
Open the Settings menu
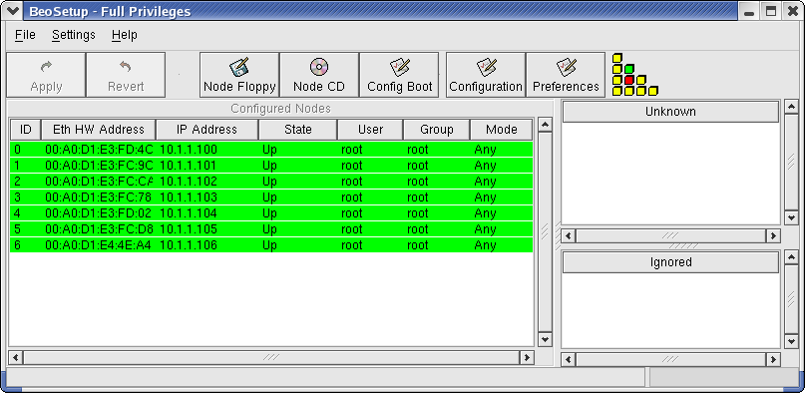pyautogui.click(x=74, y=35)
